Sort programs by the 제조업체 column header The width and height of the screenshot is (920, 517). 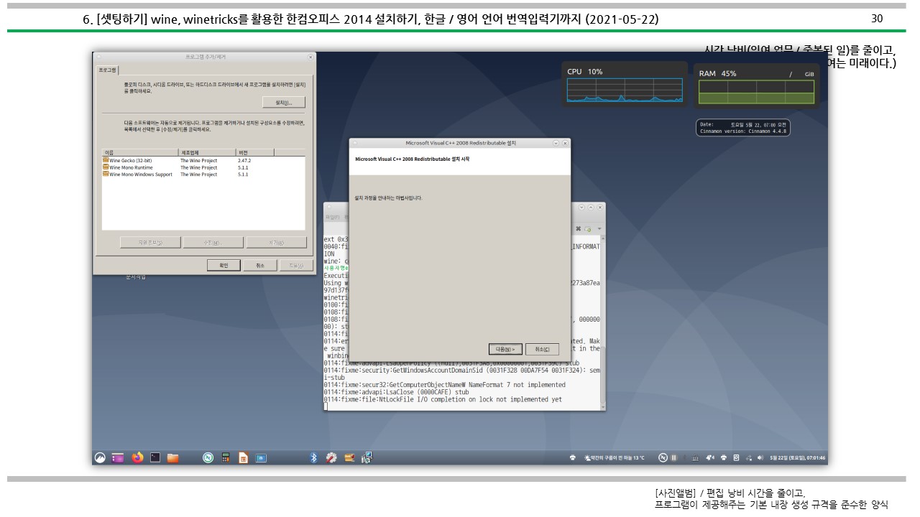pos(207,152)
